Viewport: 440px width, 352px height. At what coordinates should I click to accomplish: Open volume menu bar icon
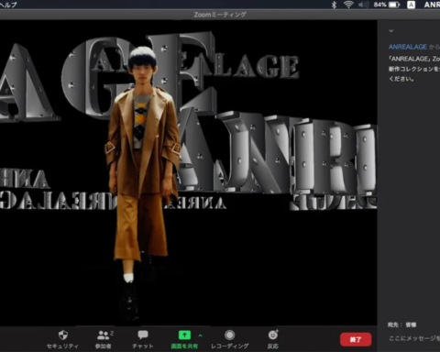363,5
